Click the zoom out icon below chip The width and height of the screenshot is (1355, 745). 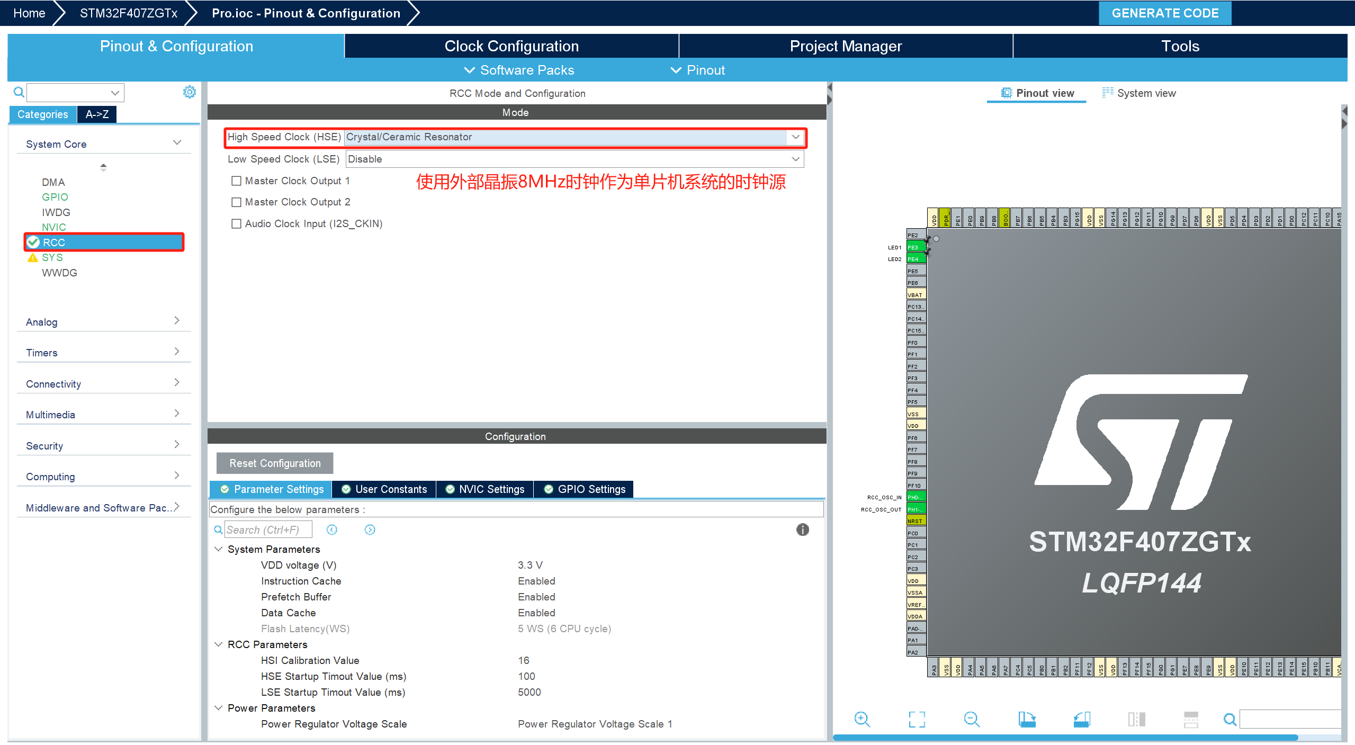(972, 719)
